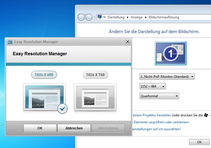
Task: Select the 1024 X 600 resolution button
Action: tap(44, 75)
